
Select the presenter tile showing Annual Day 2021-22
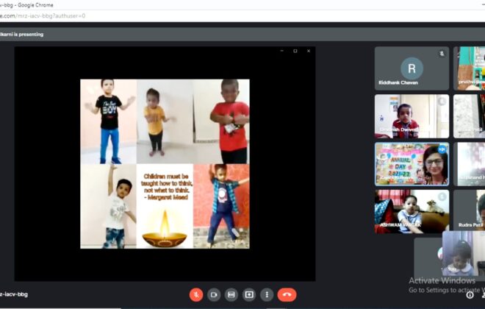[412, 164]
